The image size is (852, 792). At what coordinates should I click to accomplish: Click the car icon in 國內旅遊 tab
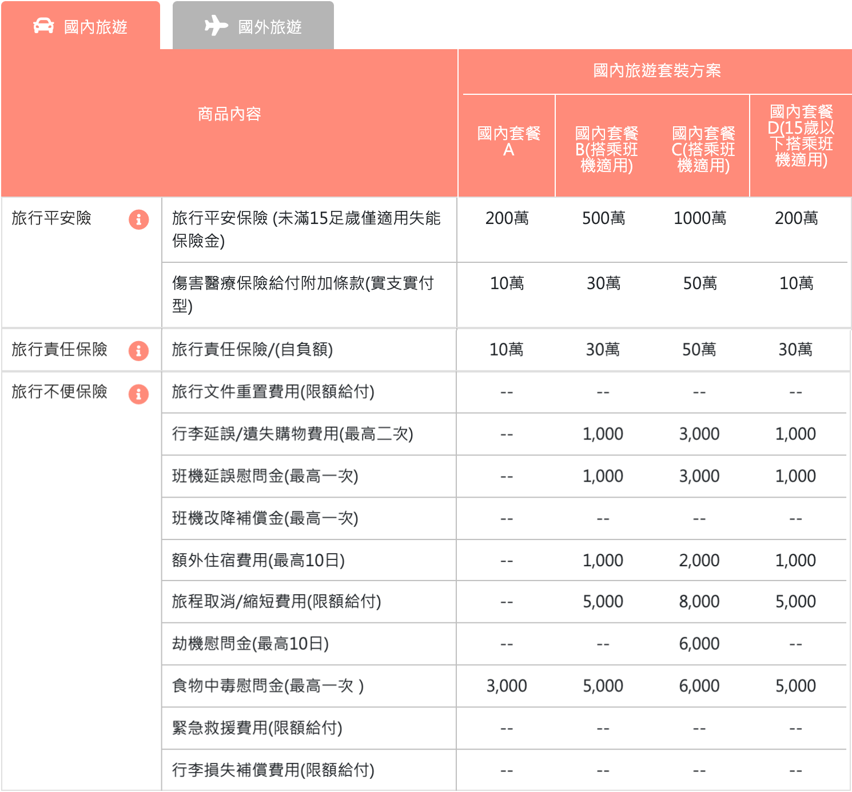(43, 26)
